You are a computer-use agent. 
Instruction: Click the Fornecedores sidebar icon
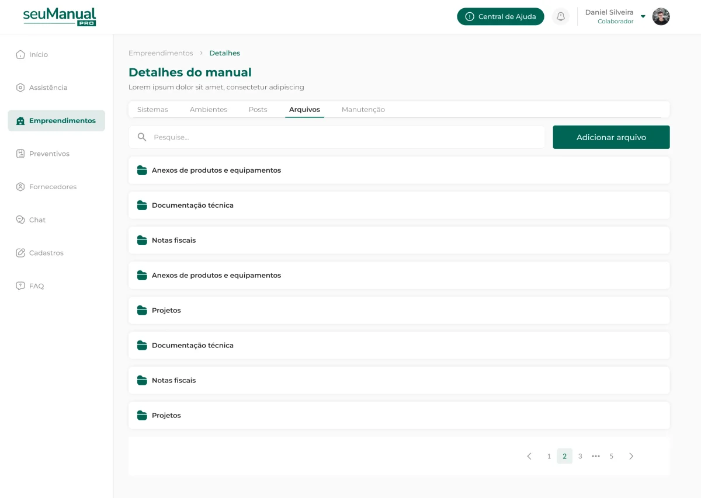pos(20,187)
